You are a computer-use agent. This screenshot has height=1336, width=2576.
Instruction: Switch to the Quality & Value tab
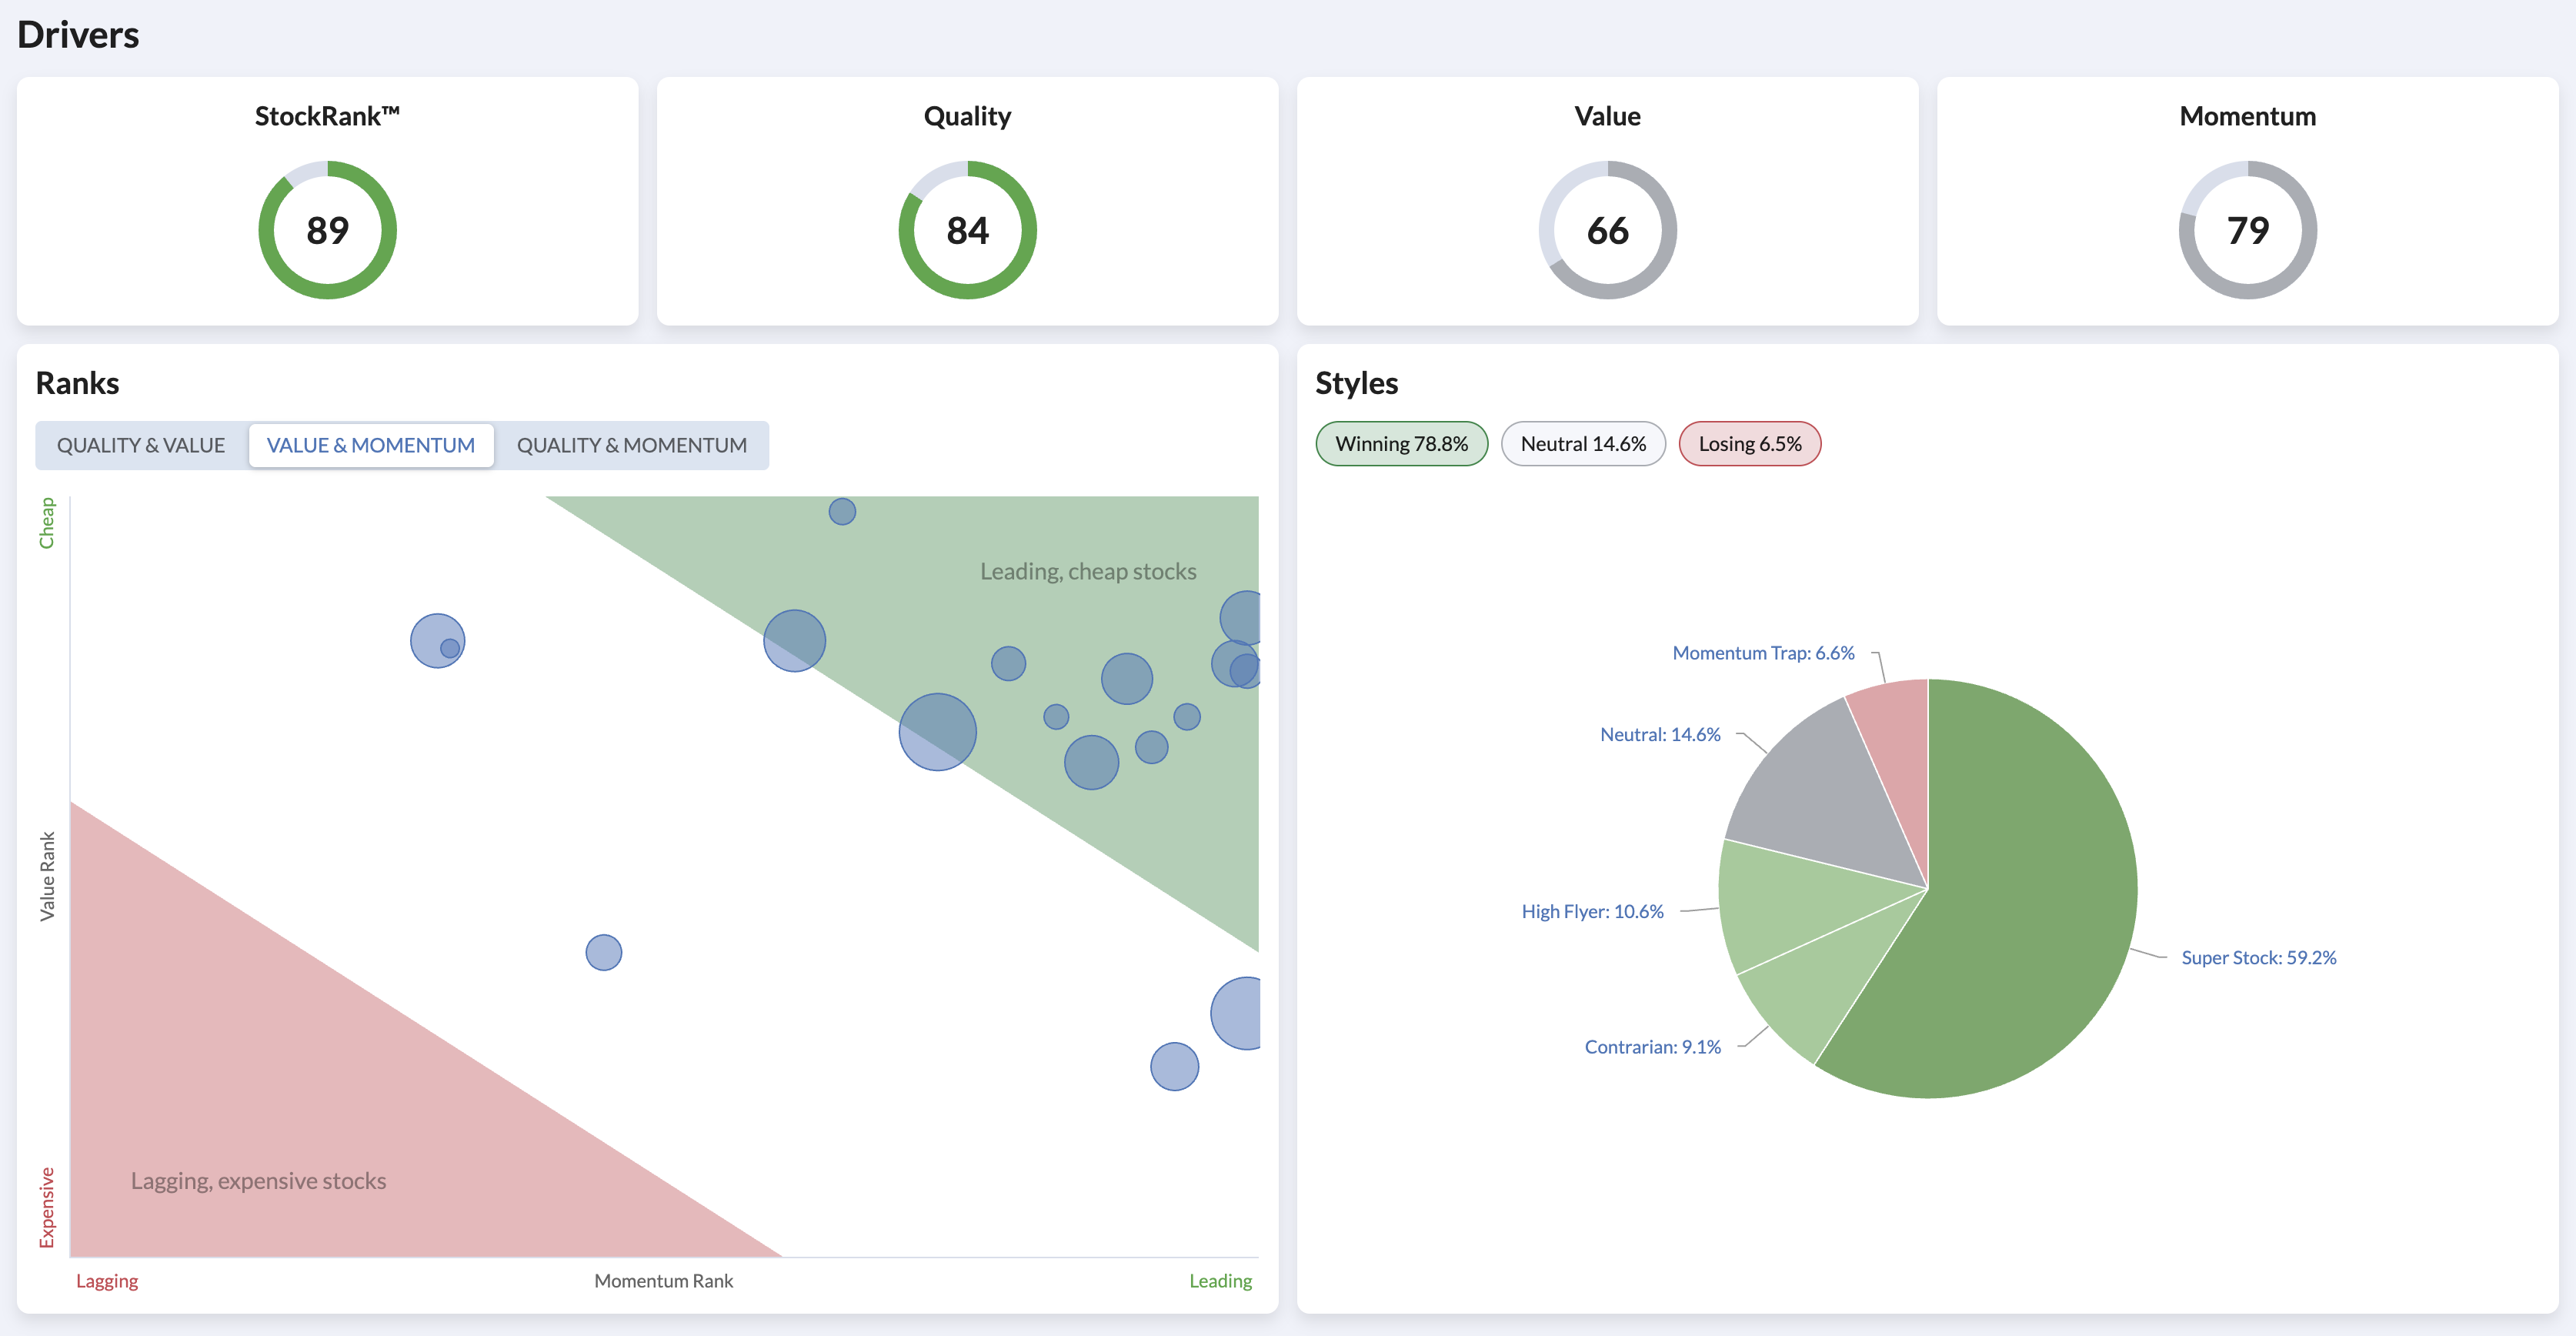click(x=141, y=445)
